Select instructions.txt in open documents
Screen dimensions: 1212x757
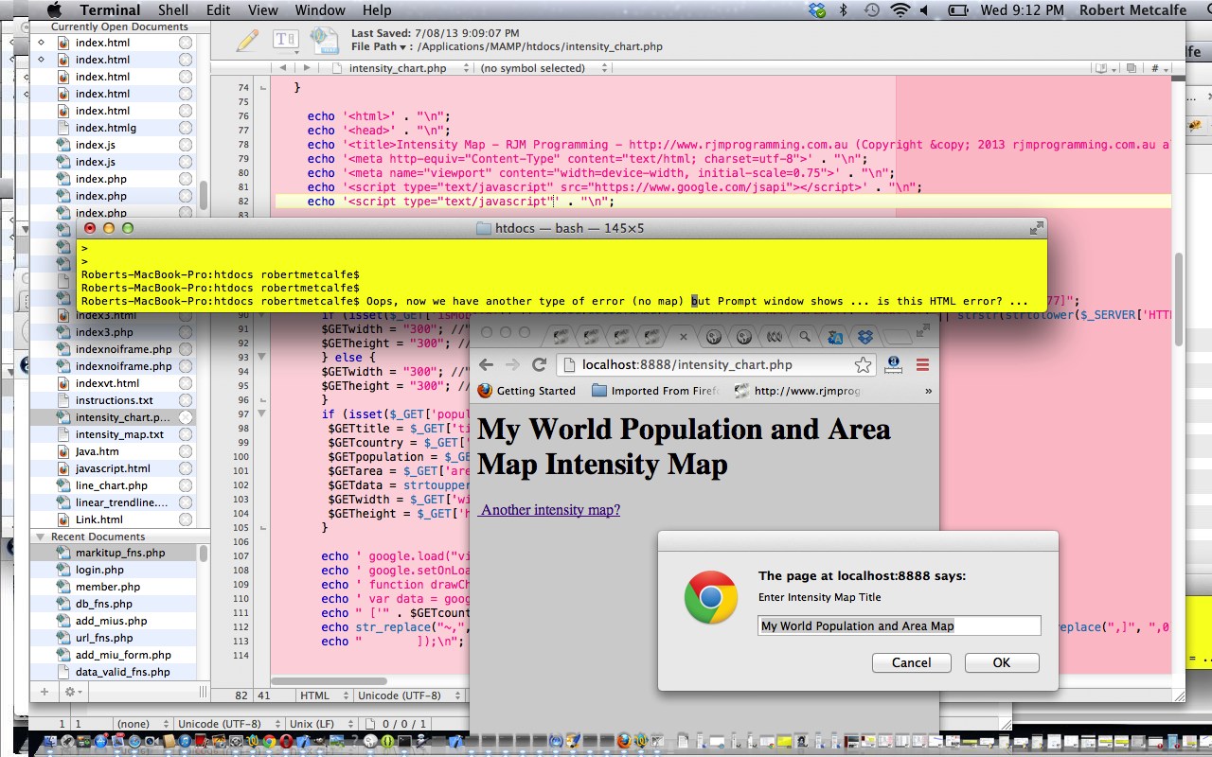click(114, 400)
